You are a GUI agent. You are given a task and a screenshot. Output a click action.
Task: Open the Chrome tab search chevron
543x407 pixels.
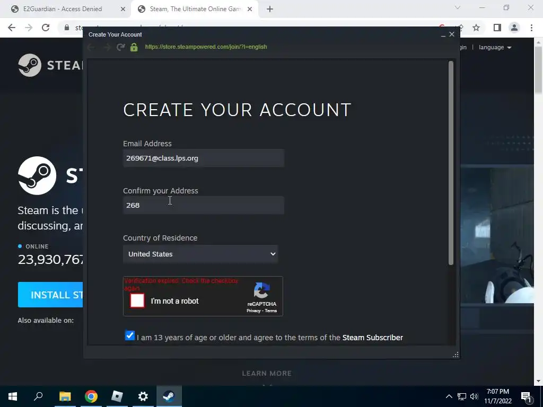[x=458, y=7]
